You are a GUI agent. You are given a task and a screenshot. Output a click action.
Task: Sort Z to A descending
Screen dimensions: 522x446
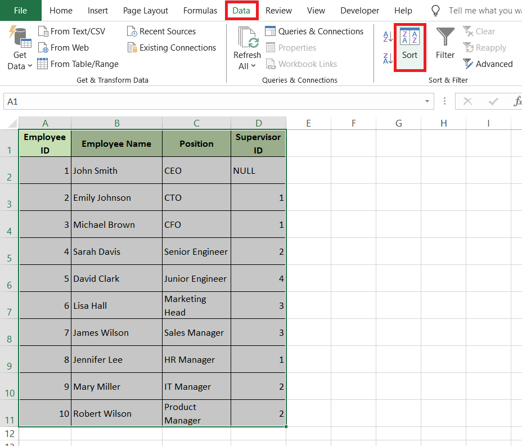point(388,58)
